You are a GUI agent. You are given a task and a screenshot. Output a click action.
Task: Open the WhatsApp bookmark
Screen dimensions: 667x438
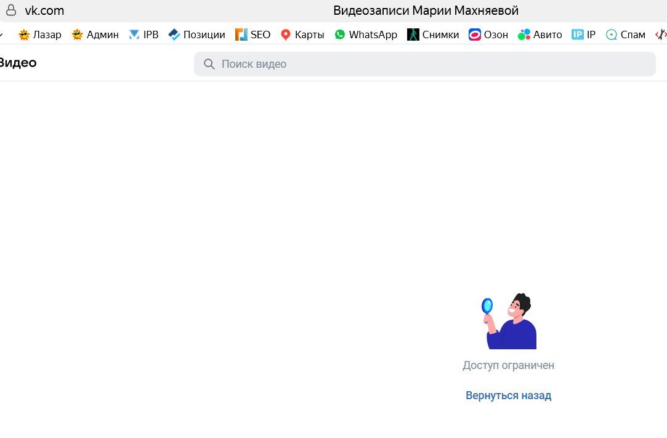(x=366, y=34)
